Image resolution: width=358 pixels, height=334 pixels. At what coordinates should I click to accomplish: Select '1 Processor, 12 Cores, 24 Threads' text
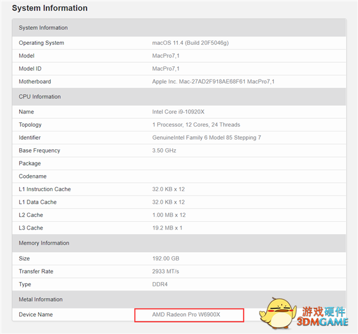(x=196, y=125)
